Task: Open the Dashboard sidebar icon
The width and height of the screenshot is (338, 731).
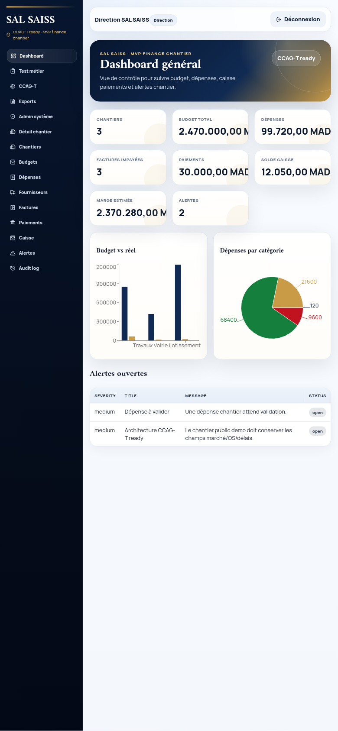Action: point(13,56)
